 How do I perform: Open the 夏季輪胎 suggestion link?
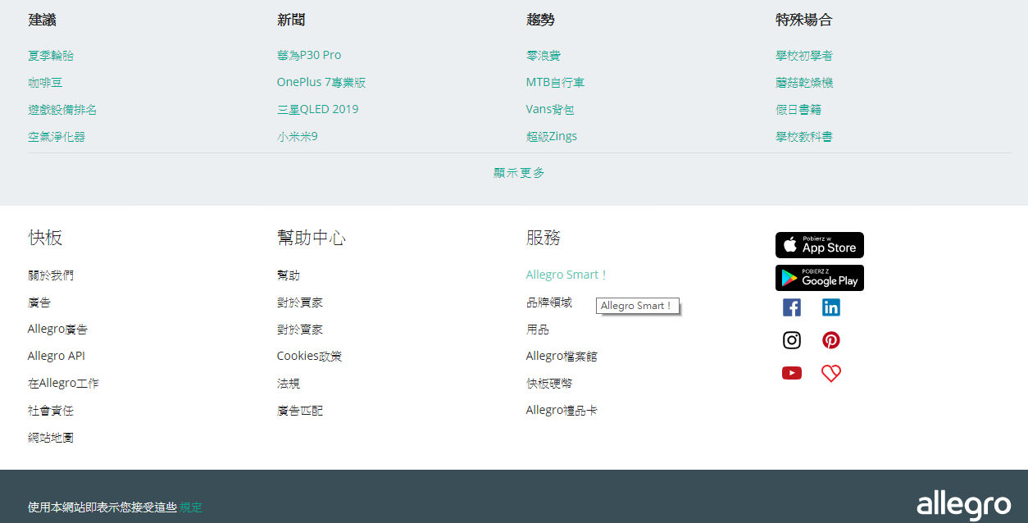(51, 56)
